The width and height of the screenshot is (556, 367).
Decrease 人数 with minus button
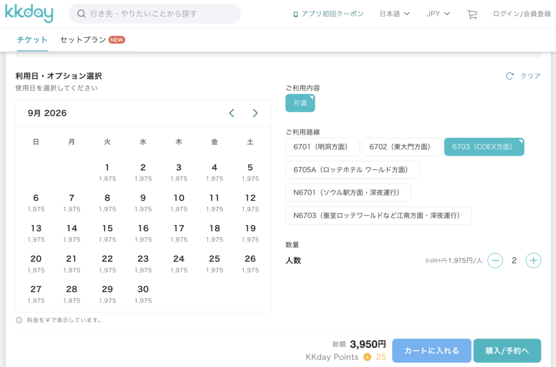pyautogui.click(x=495, y=260)
